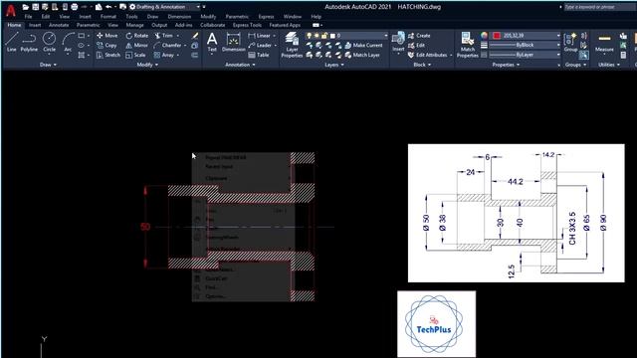637x358 pixels.
Task: Expand the Draw panel
Action: [x=48, y=65]
